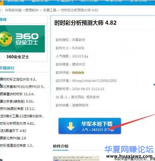Viewport: 155px width, 161px height.
Task: Open the 进销存软件 collection link
Action: (80, 105)
